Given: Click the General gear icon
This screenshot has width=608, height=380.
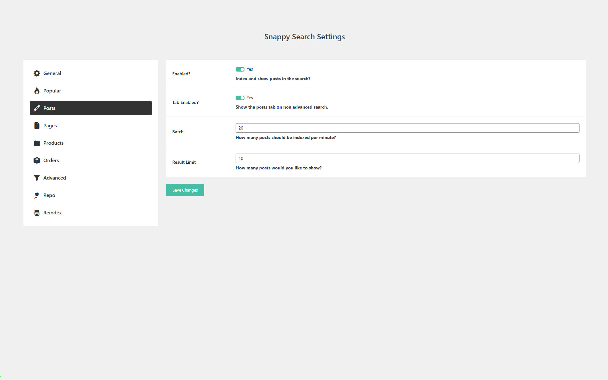Looking at the screenshot, I should (x=37, y=73).
